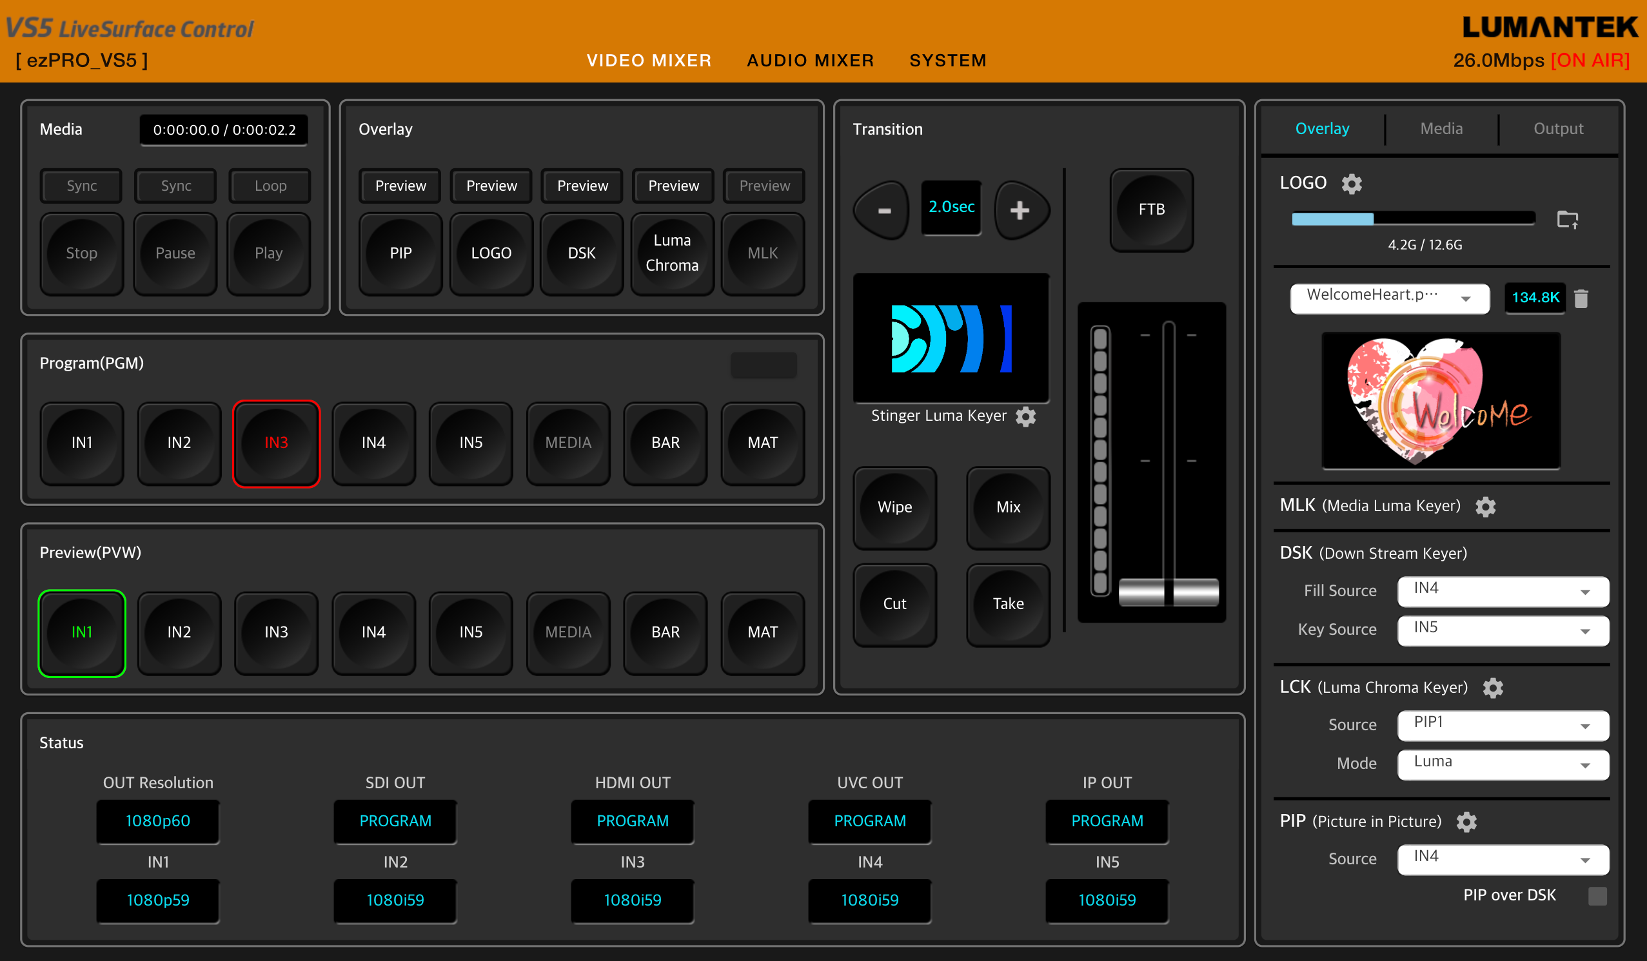Increase transition time with plus button
This screenshot has width=1647, height=961.
point(1021,210)
